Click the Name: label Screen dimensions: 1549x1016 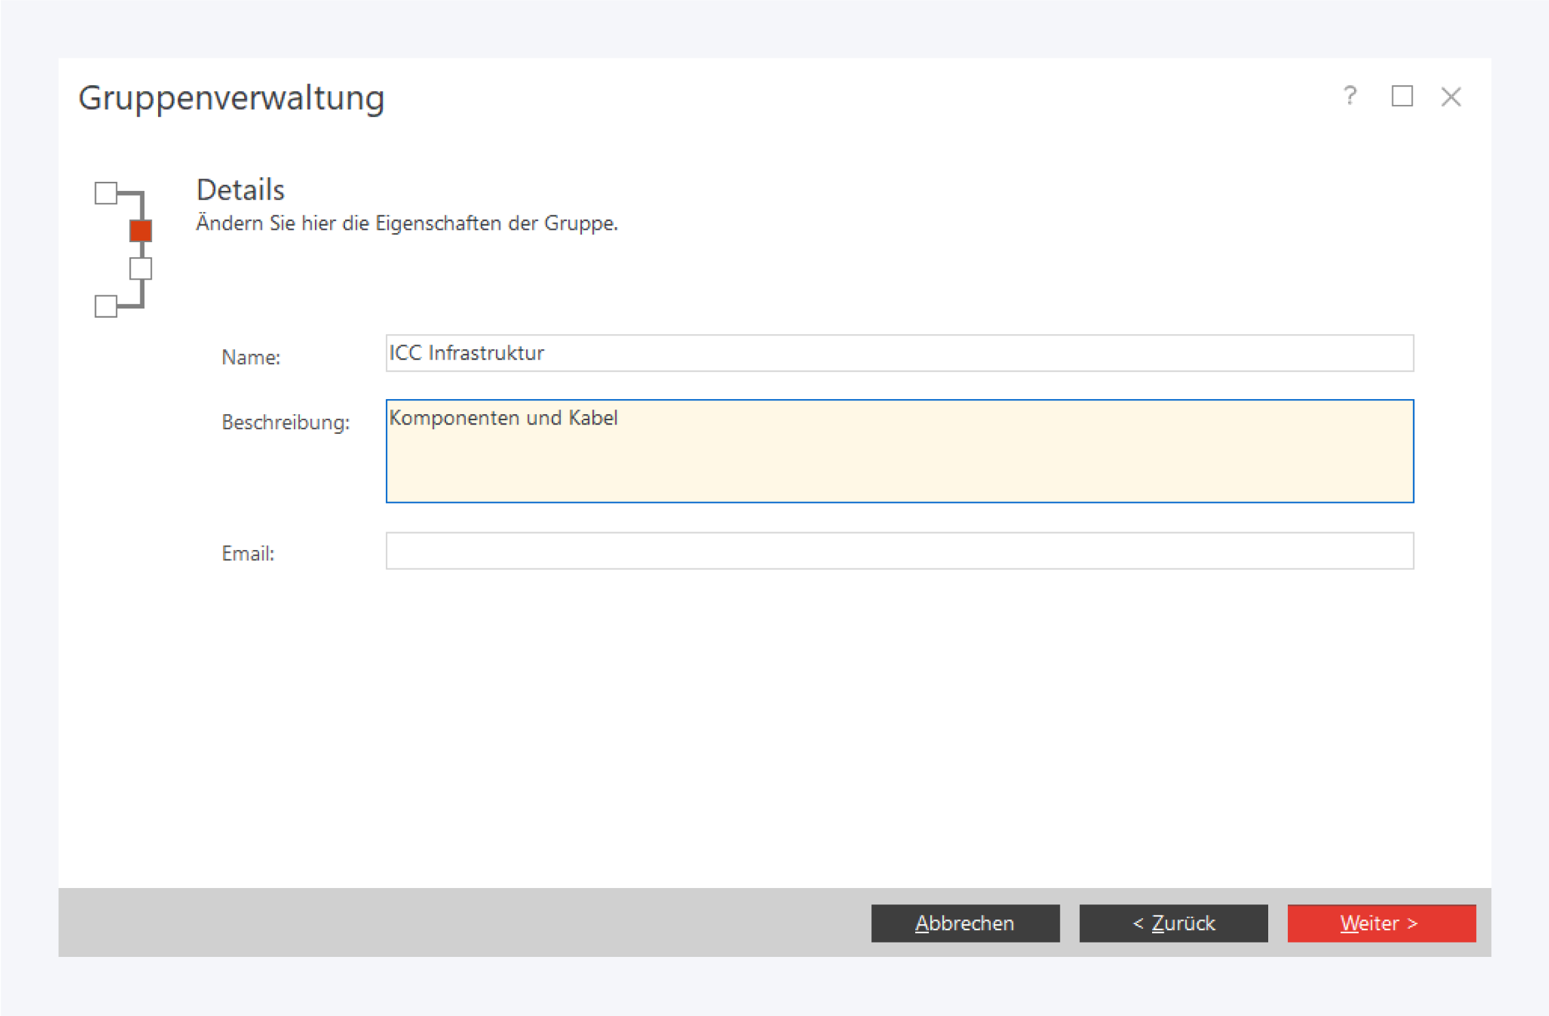point(251,357)
